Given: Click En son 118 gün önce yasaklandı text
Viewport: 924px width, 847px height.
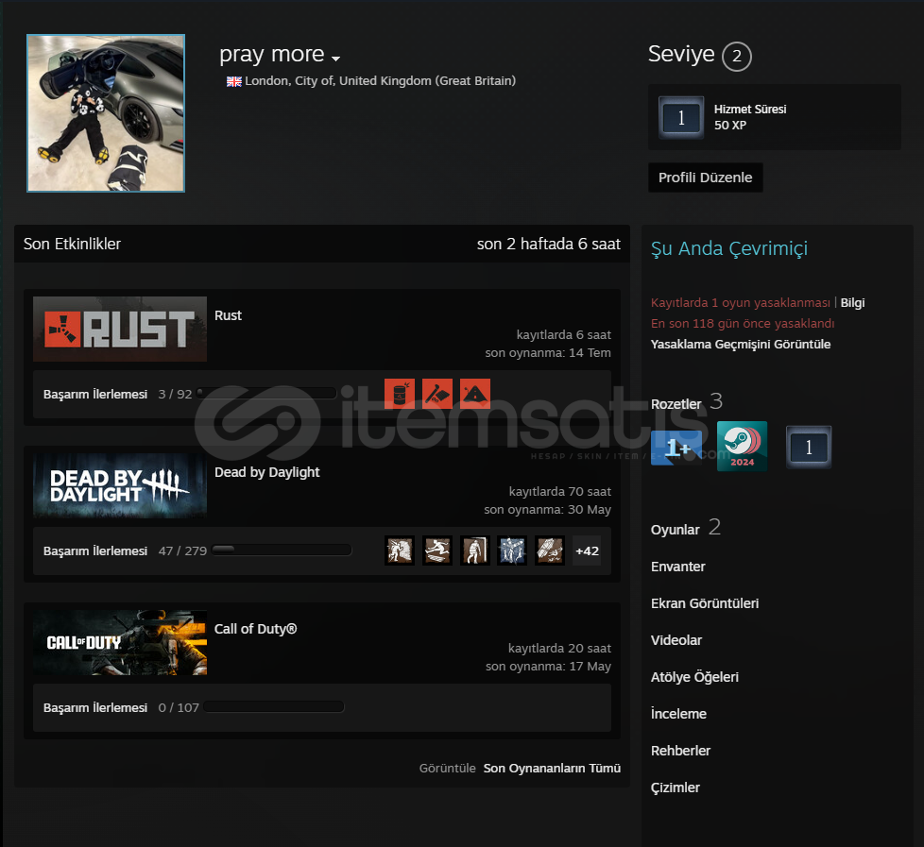Looking at the screenshot, I should (743, 323).
